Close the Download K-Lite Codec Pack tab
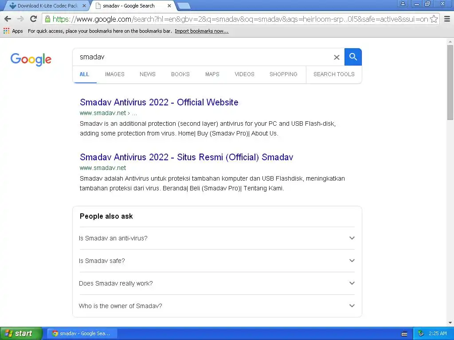The image size is (454, 340). click(84, 5)
